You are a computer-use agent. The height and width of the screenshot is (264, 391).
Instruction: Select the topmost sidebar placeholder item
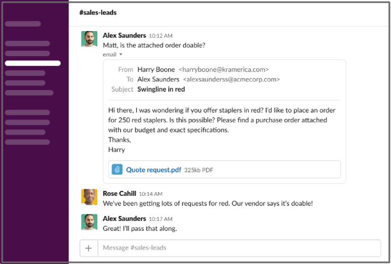(x=23, y=24)
